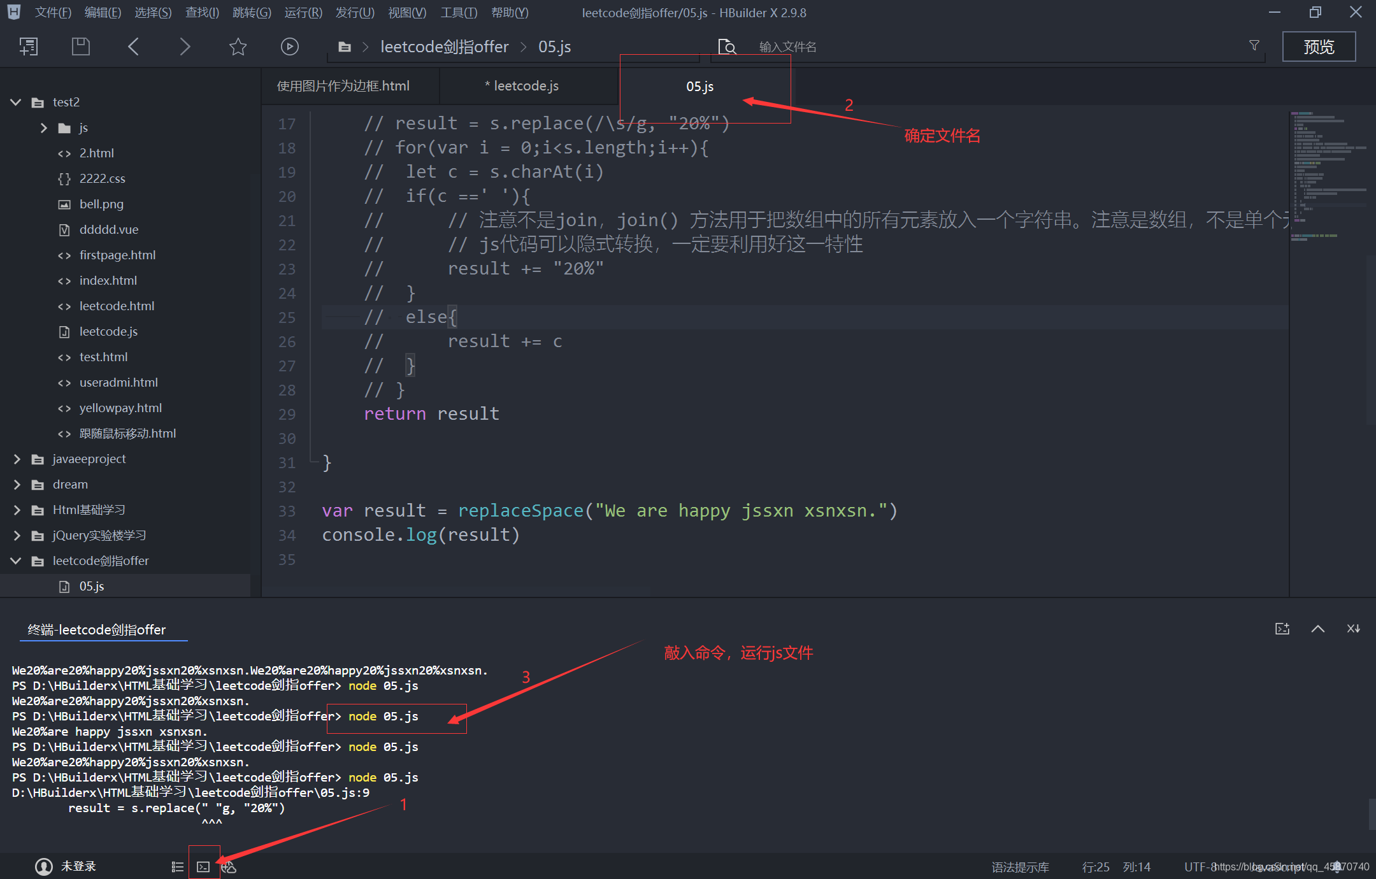1376x879 pixels.
Task: Open the 运行(R) menu
Action: tap(303, 13)
